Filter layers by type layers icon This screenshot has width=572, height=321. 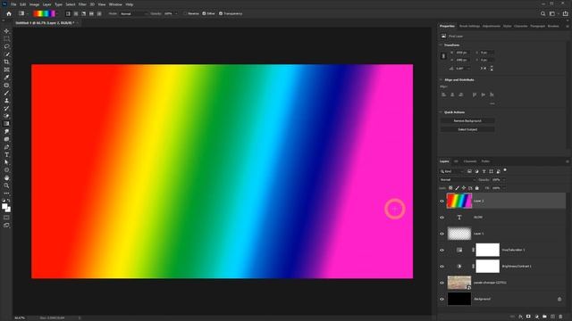click(484, 171)
